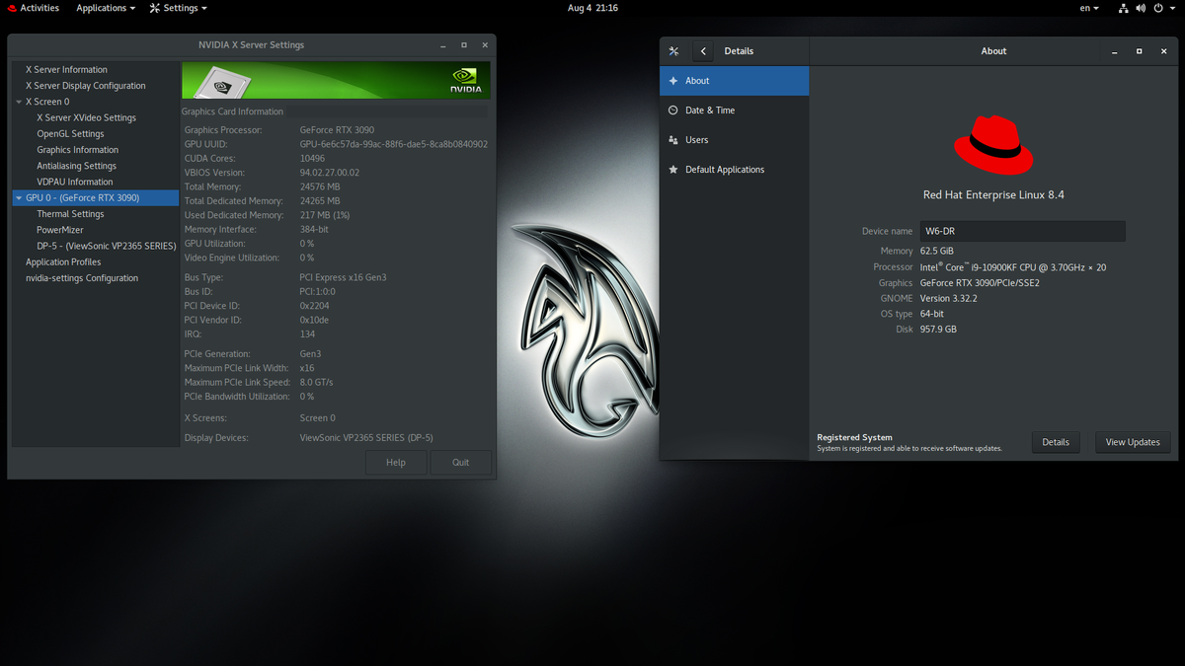The width and height of the screenshot is (1185, 666).
Task: Open the 'en' keyboard layout dropdown
Action: [1089, 8]
